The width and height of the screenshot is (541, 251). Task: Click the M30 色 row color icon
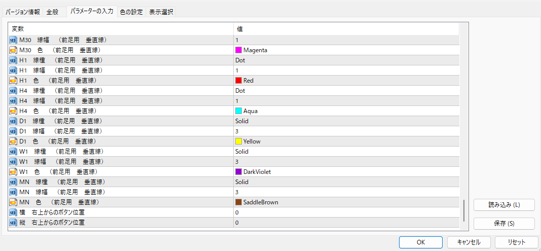pos(13,50)
